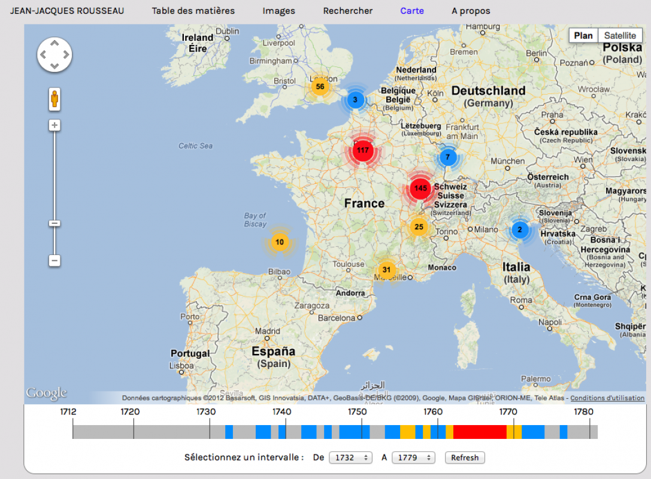This screenshot has height=479, width=651.
Task: Switch map to Satellite view
Action: [x=619, y=35]
